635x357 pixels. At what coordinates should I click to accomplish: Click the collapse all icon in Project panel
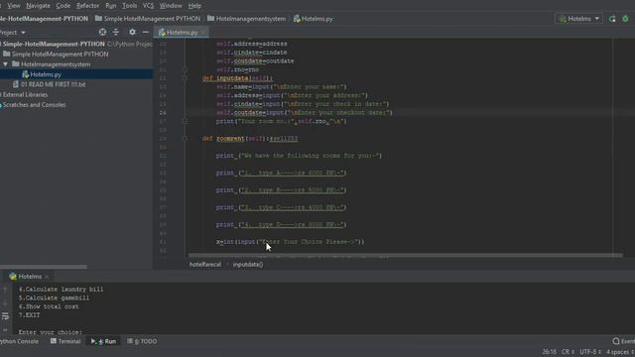point(116,32)
